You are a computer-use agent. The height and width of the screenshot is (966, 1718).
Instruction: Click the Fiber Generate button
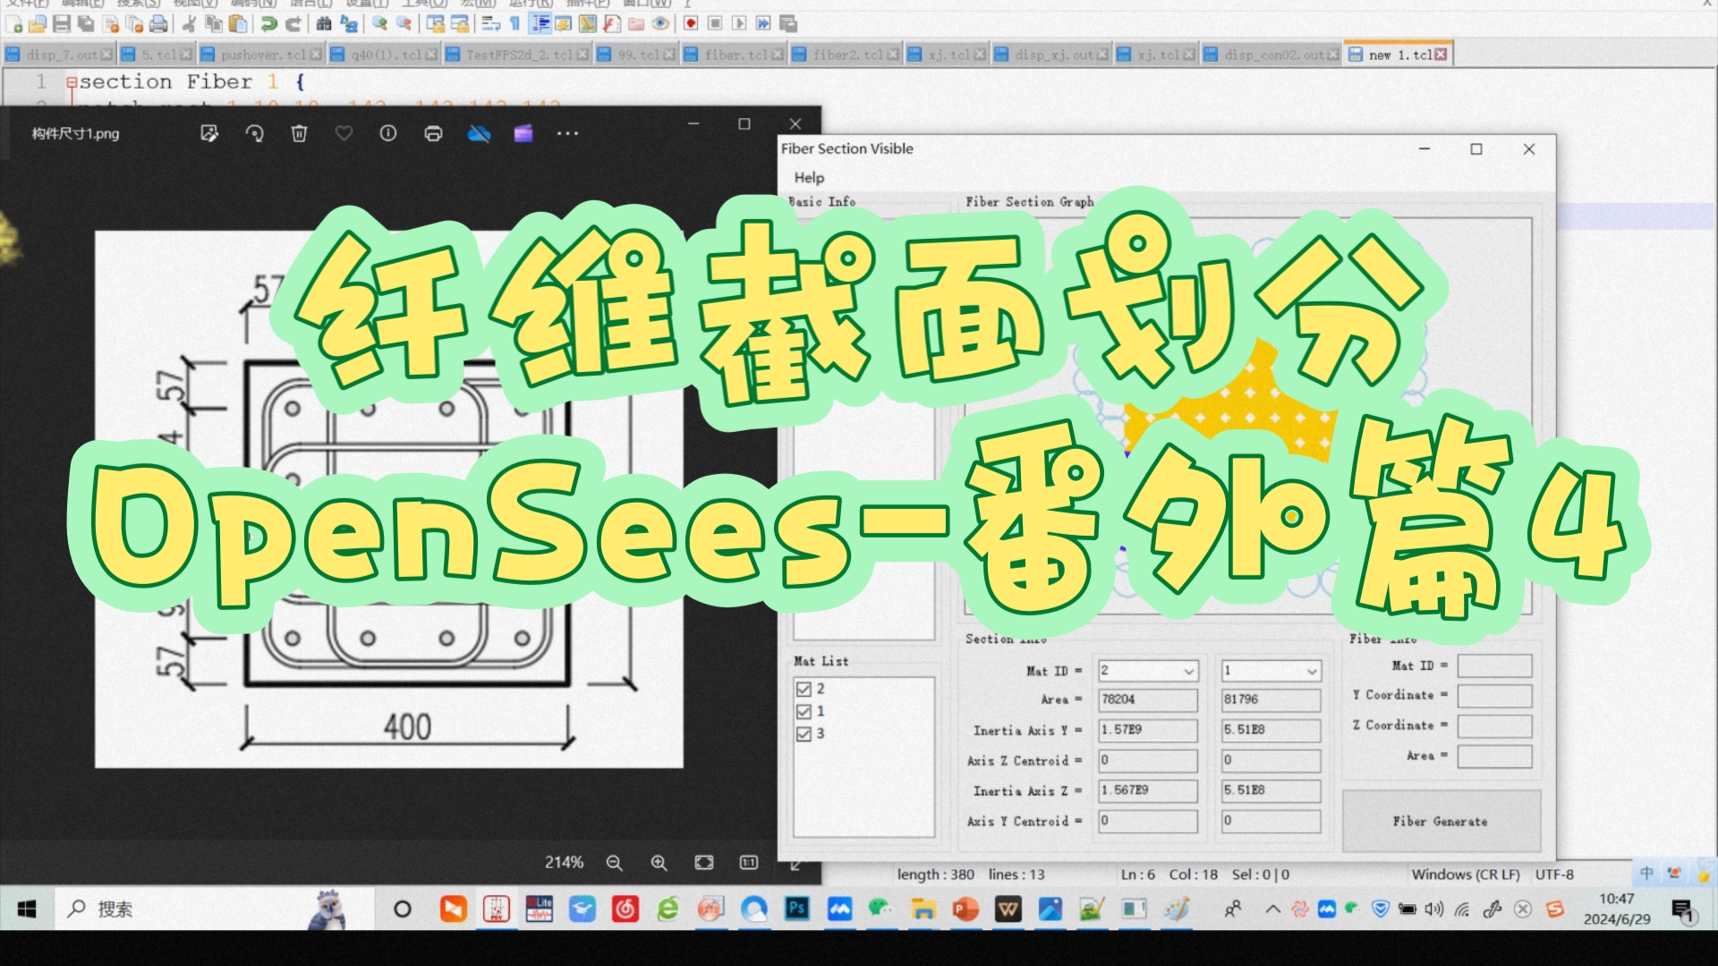point(1441,821)
